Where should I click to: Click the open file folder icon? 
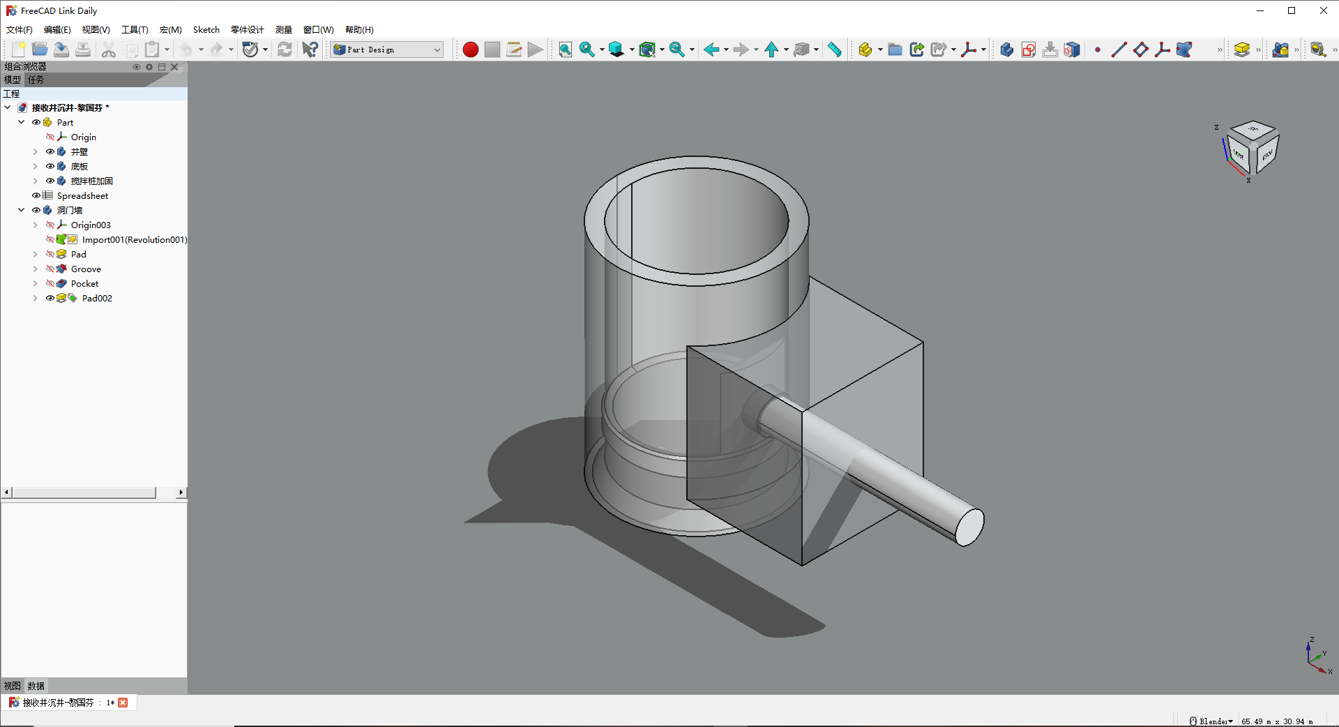(40, 50)
